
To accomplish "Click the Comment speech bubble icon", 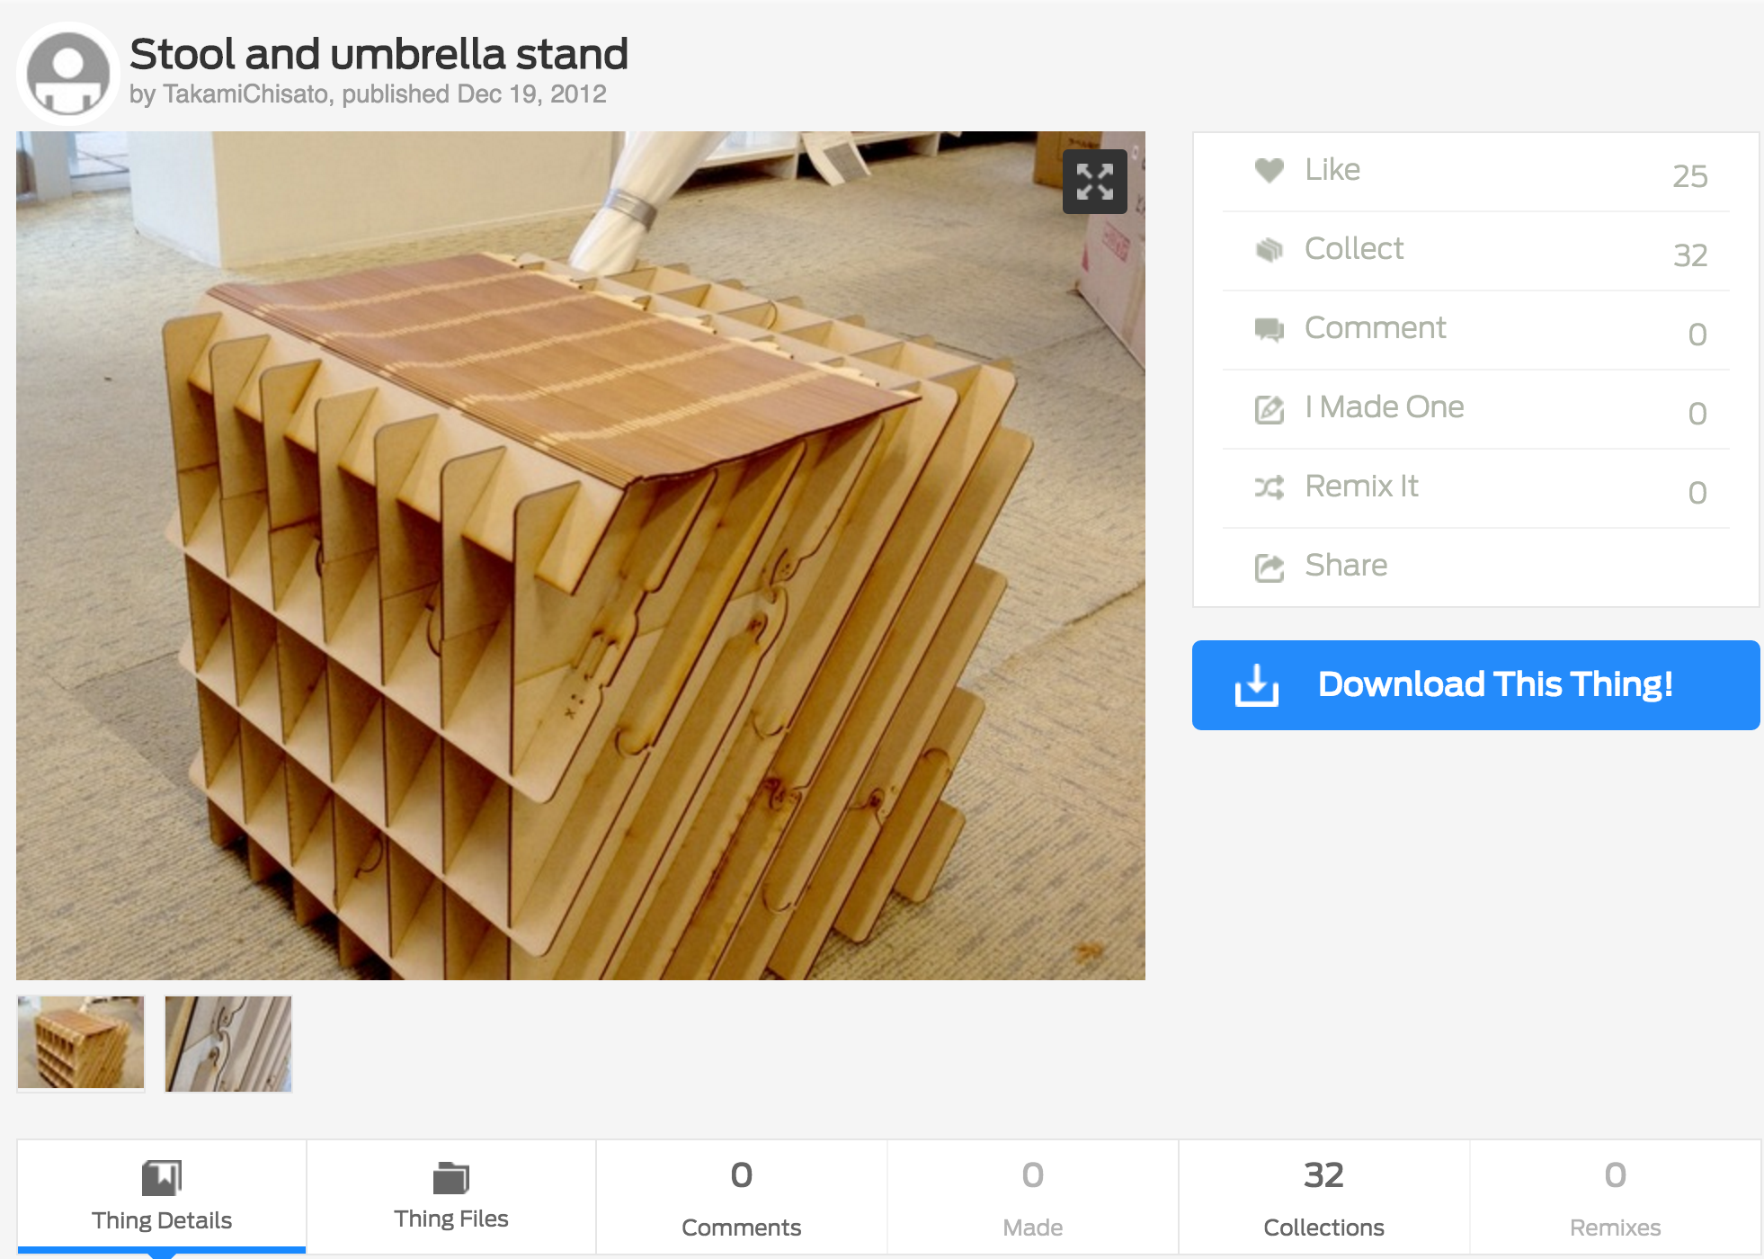I will (1269, 329).
